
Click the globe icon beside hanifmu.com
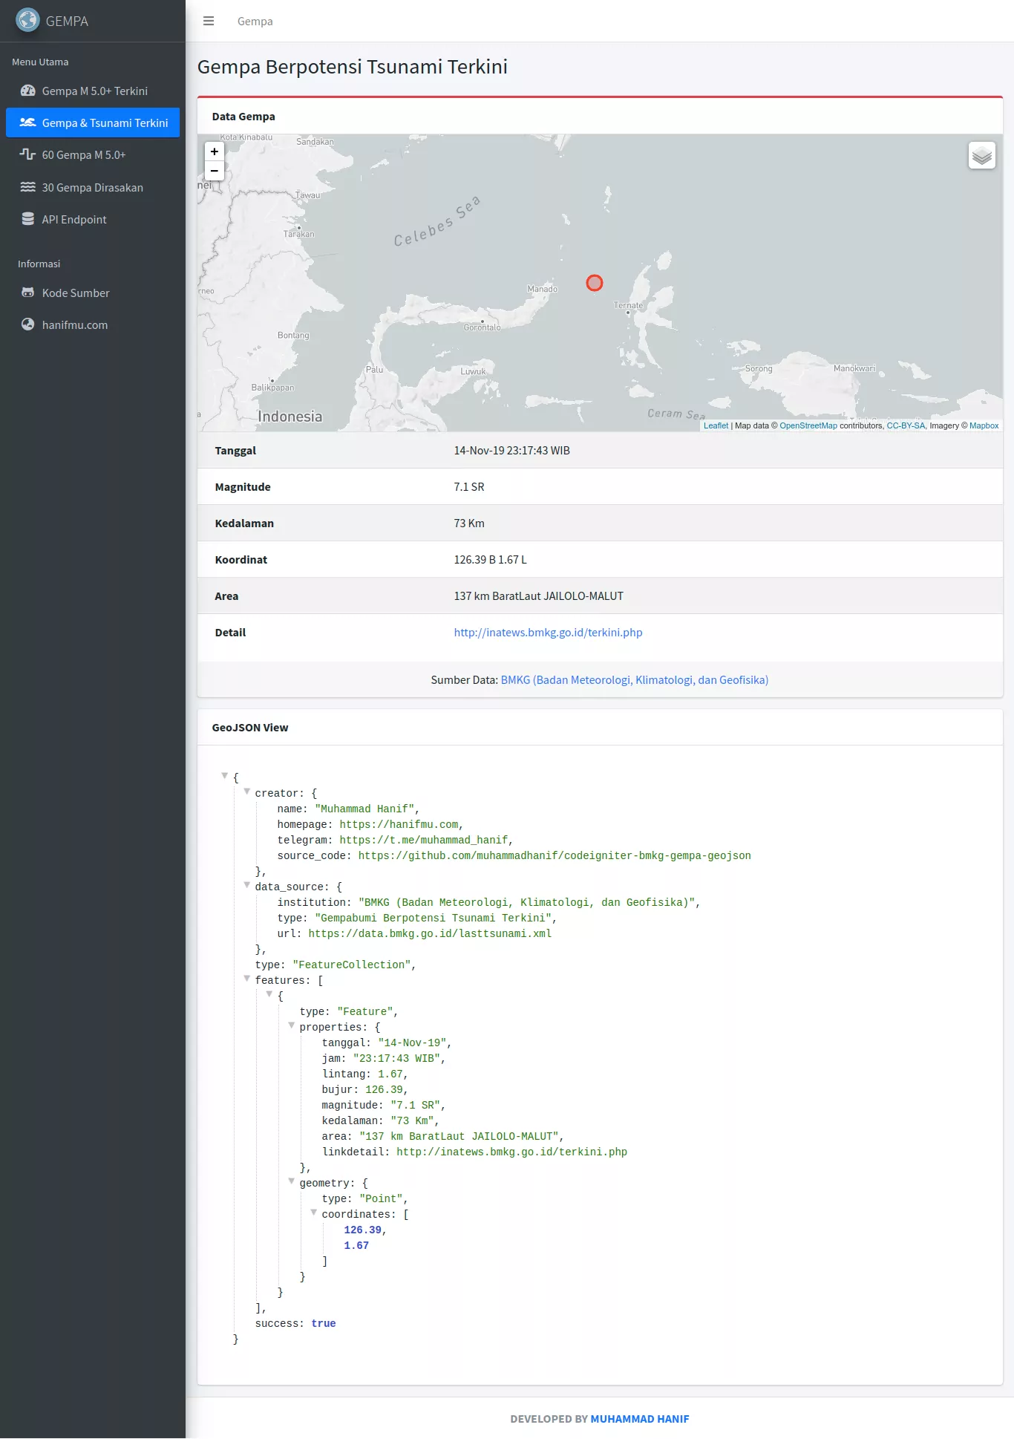pos(28,324)
